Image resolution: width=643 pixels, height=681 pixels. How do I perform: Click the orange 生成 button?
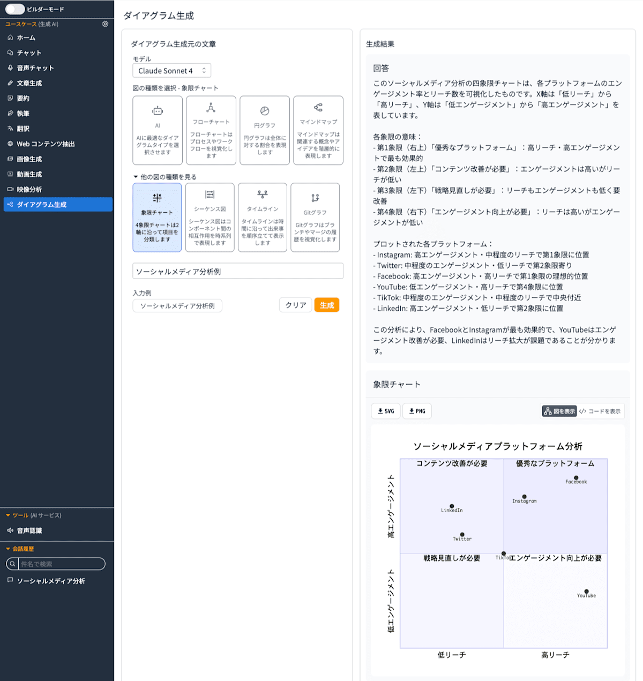pos(327,305)
